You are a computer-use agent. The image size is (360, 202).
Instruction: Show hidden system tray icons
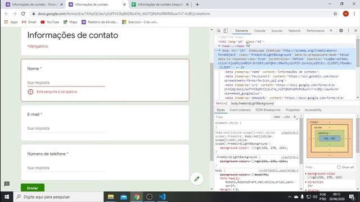click(x=290, y=197)
